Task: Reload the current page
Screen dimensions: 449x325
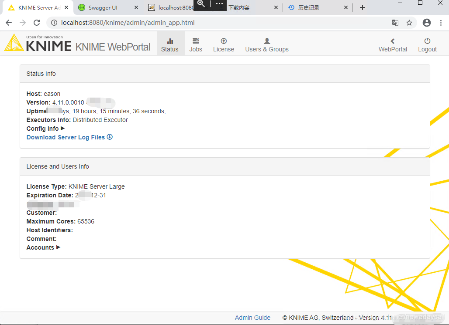Action: click(37, 23)
